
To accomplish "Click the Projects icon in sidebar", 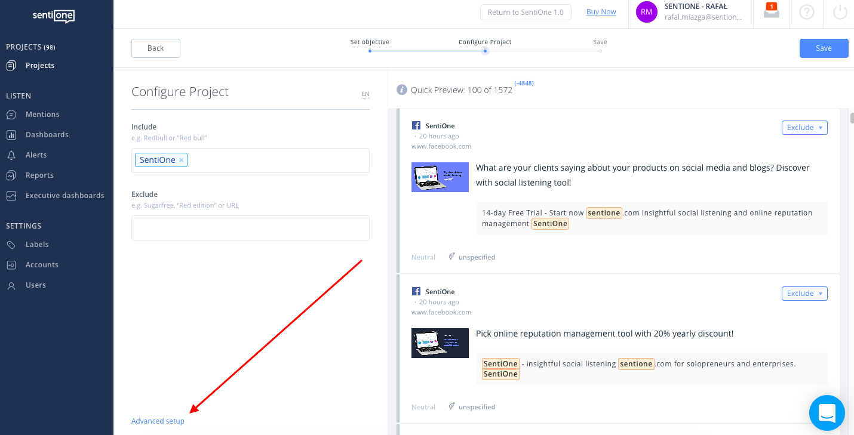I will tap(11, 66).
